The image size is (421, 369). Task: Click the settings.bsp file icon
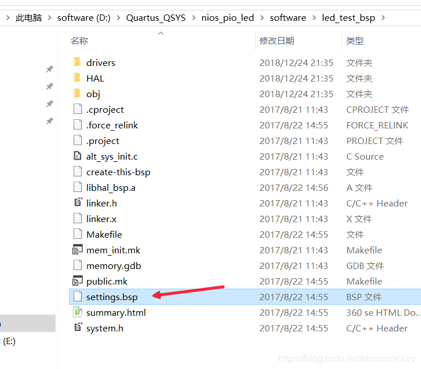click(x=78, y=296)
